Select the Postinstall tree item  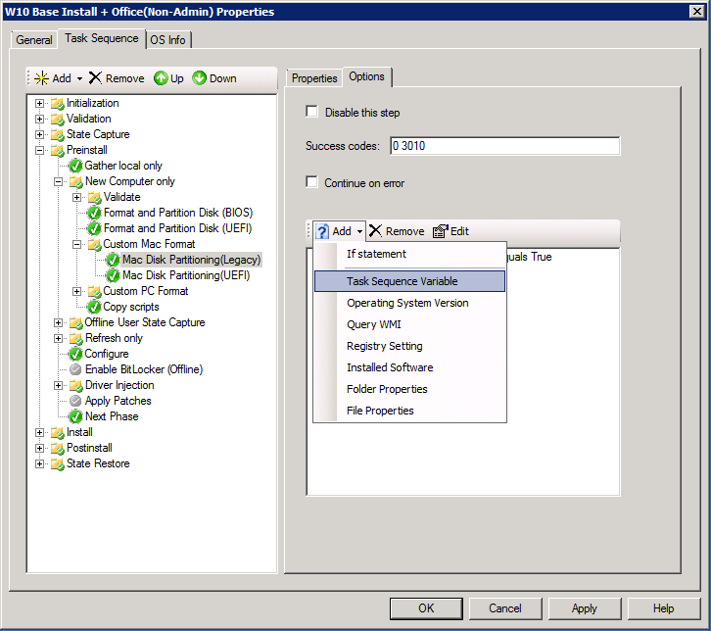pos(89,448)
